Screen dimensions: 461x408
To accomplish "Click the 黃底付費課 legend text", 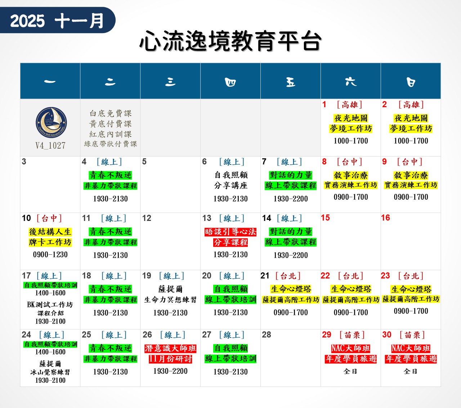I will point(110,124).
